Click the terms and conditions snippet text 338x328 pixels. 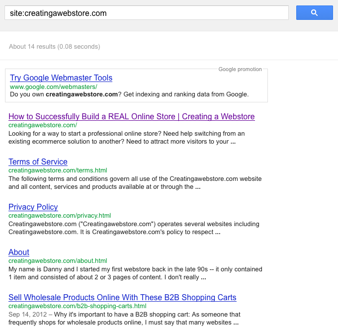(135, 183)
